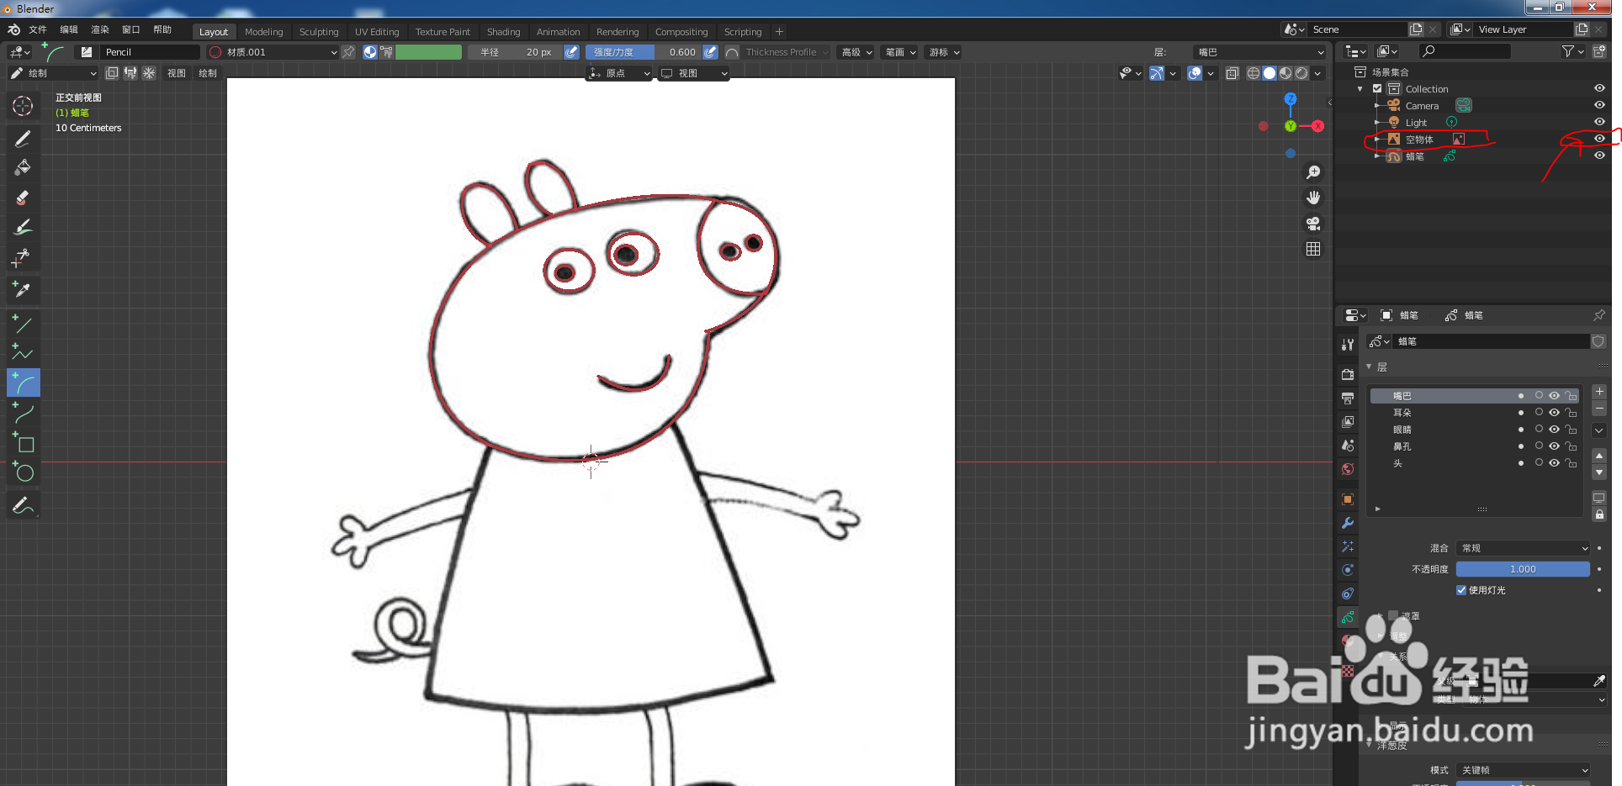Hide the 眼睛 layer

coord(1555,430)
